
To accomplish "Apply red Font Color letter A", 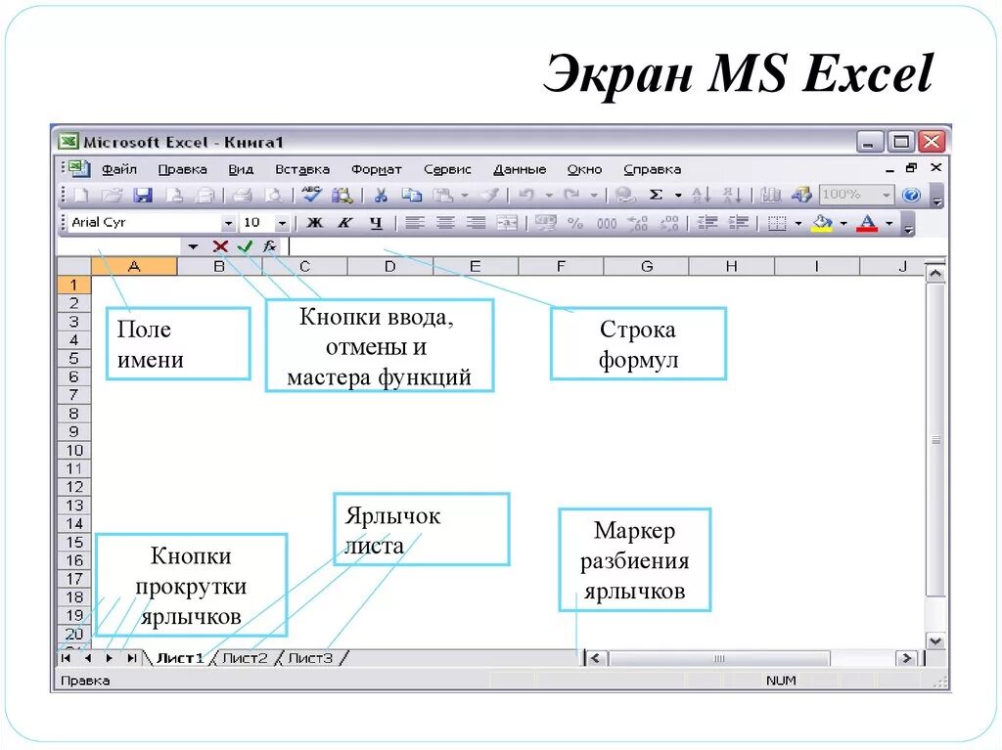I will click(x=867, y=223).
